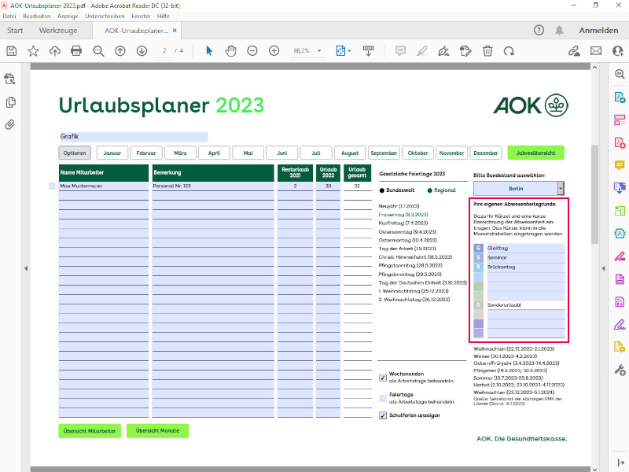This screenshot has height=472, width=629.
Task: Open the Unterschreiben menu
Action: coord(105,16)
